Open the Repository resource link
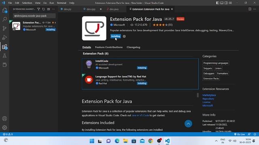 click(x=208, y=99)
